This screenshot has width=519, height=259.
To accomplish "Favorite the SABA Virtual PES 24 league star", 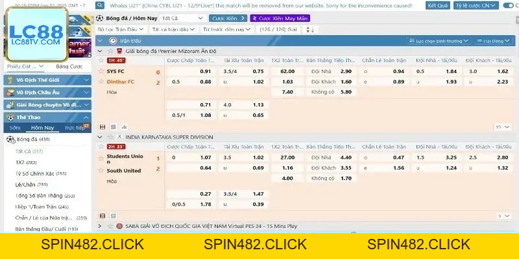I will 110,226.
